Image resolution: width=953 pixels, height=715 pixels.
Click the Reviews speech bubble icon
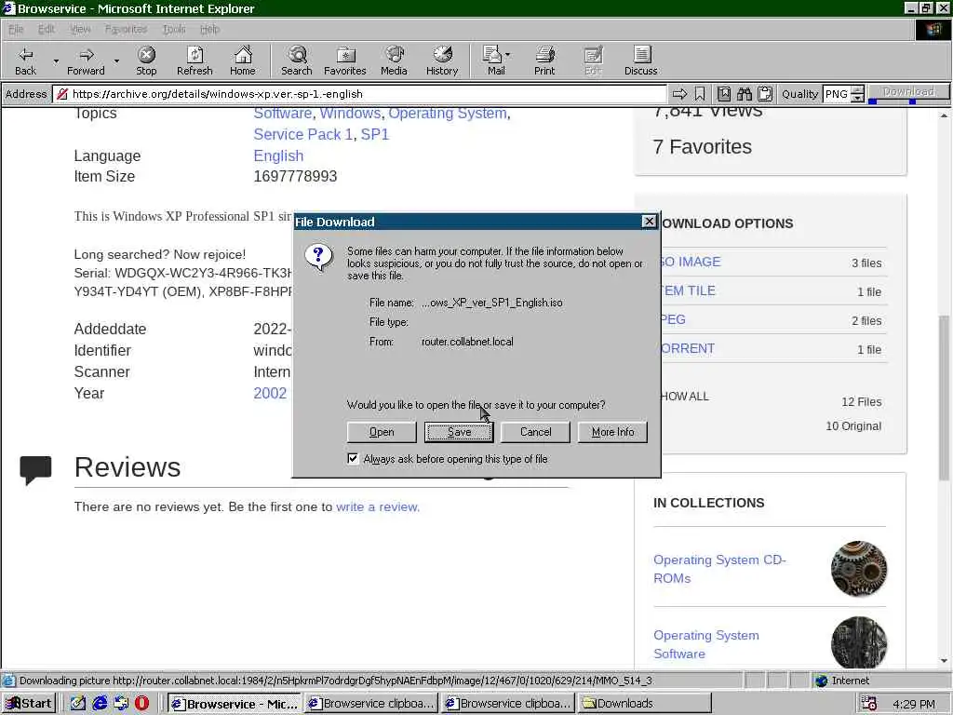36,469
